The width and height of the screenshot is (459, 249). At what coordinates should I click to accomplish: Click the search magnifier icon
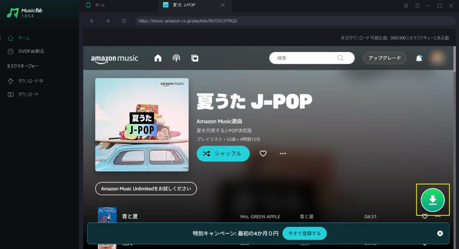tap(341, 58)
